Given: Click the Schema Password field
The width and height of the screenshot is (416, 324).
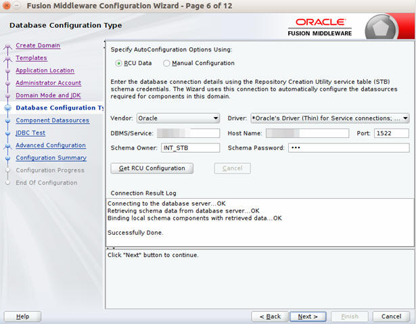Looking at the screenshot, I should point(349,148).
